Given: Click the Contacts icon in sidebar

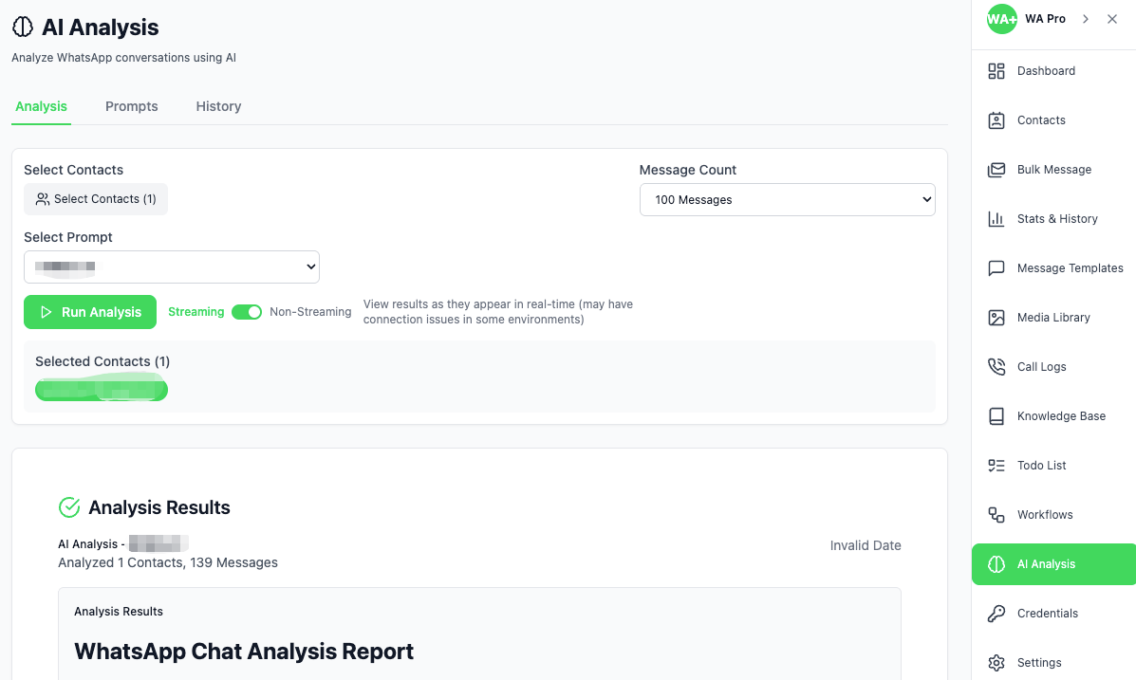Looking at the screenshot, I should [996, 120].
